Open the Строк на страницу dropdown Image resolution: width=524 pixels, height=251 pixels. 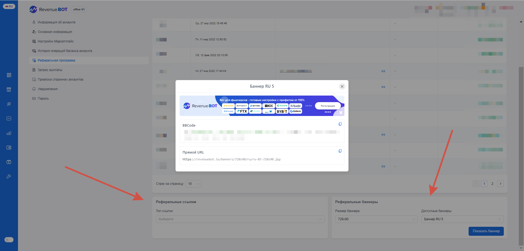pyautogui.click(x=193, y=184)
